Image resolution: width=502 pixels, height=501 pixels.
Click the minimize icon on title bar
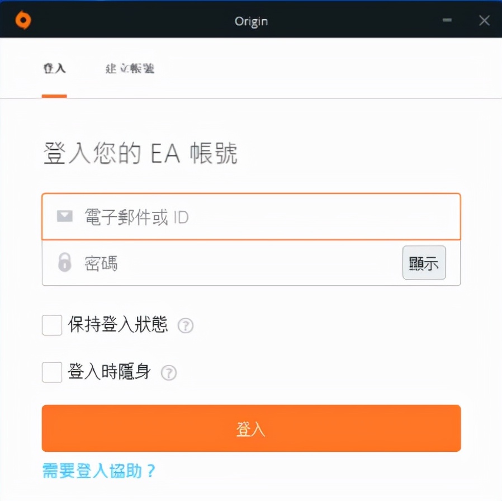click(x=447, y=20)
